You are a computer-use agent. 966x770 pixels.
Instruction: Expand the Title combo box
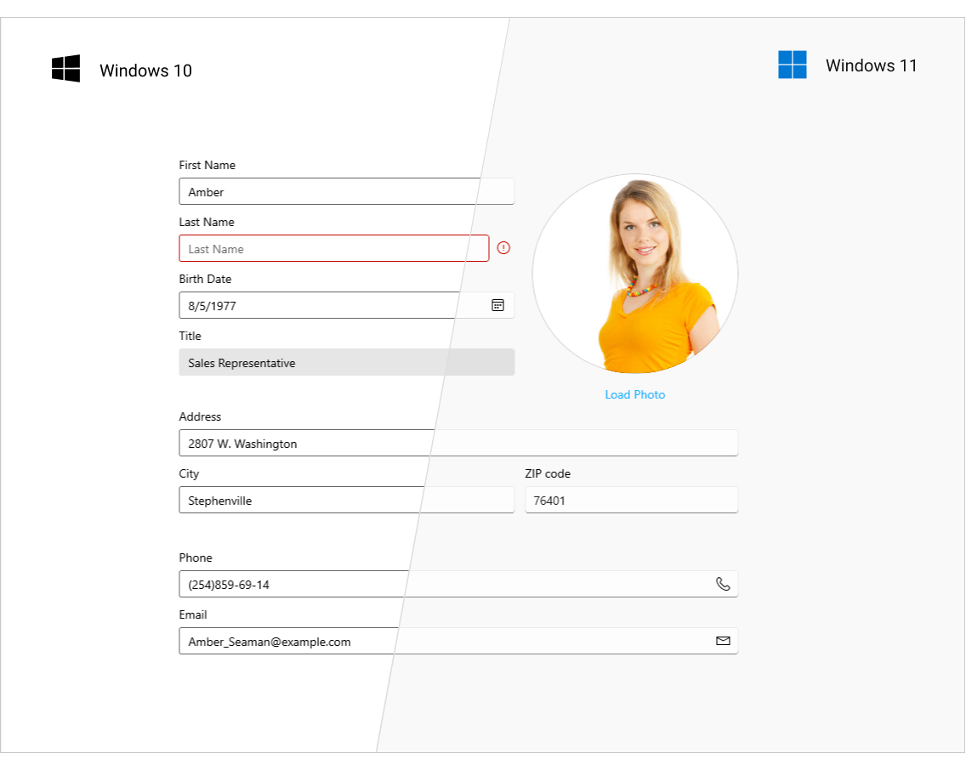(x=347, y=362)
